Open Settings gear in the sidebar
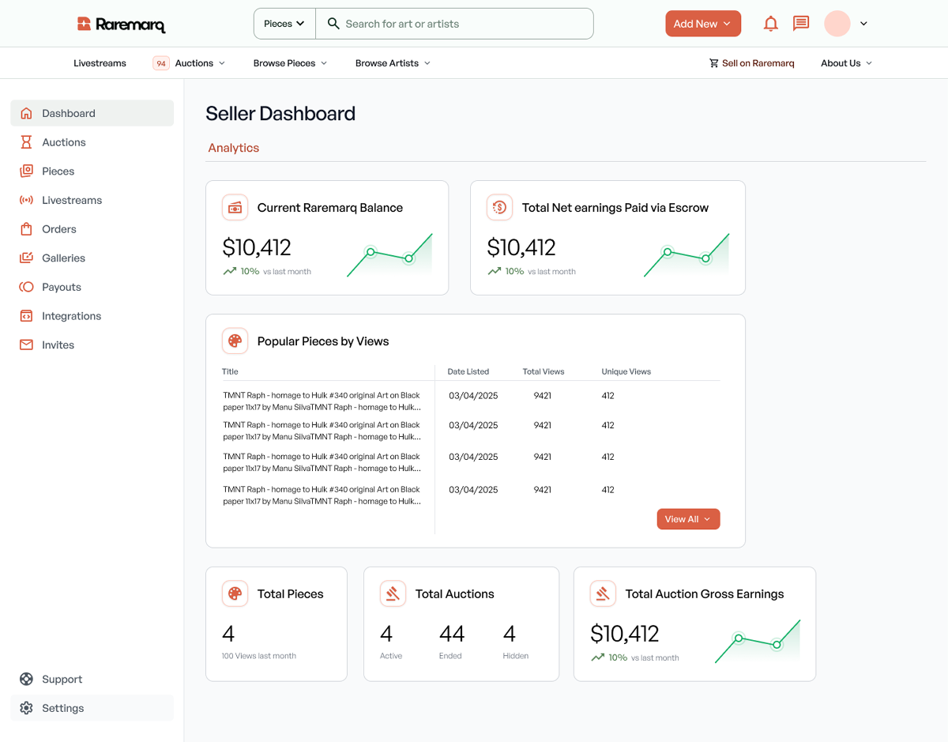This screenshot has width=948, height=742. pyautogui.click(x=62, y=708)
